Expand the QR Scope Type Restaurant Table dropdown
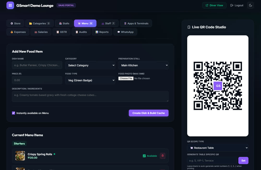The height and width of the screenshot is (170, 261). (x=218, y=148)
